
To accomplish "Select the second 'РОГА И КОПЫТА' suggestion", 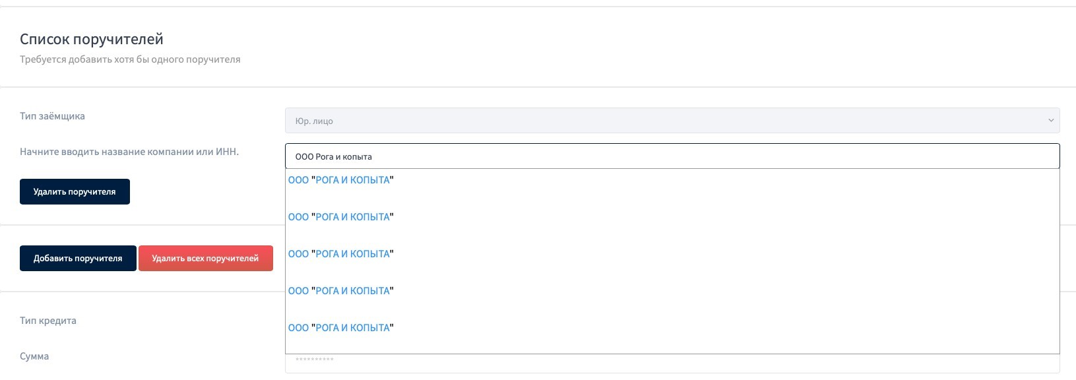I will (x=340, y=217).
